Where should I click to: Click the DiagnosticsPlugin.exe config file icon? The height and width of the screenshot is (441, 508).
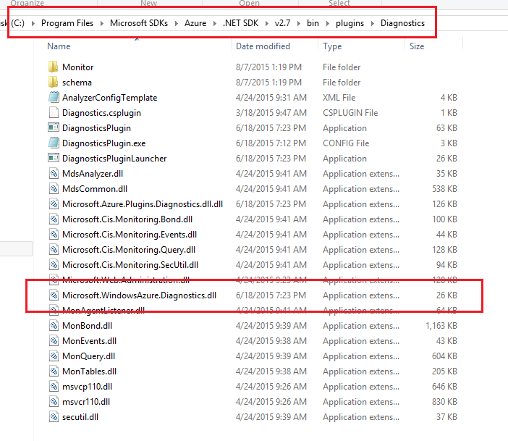(54, 143)
